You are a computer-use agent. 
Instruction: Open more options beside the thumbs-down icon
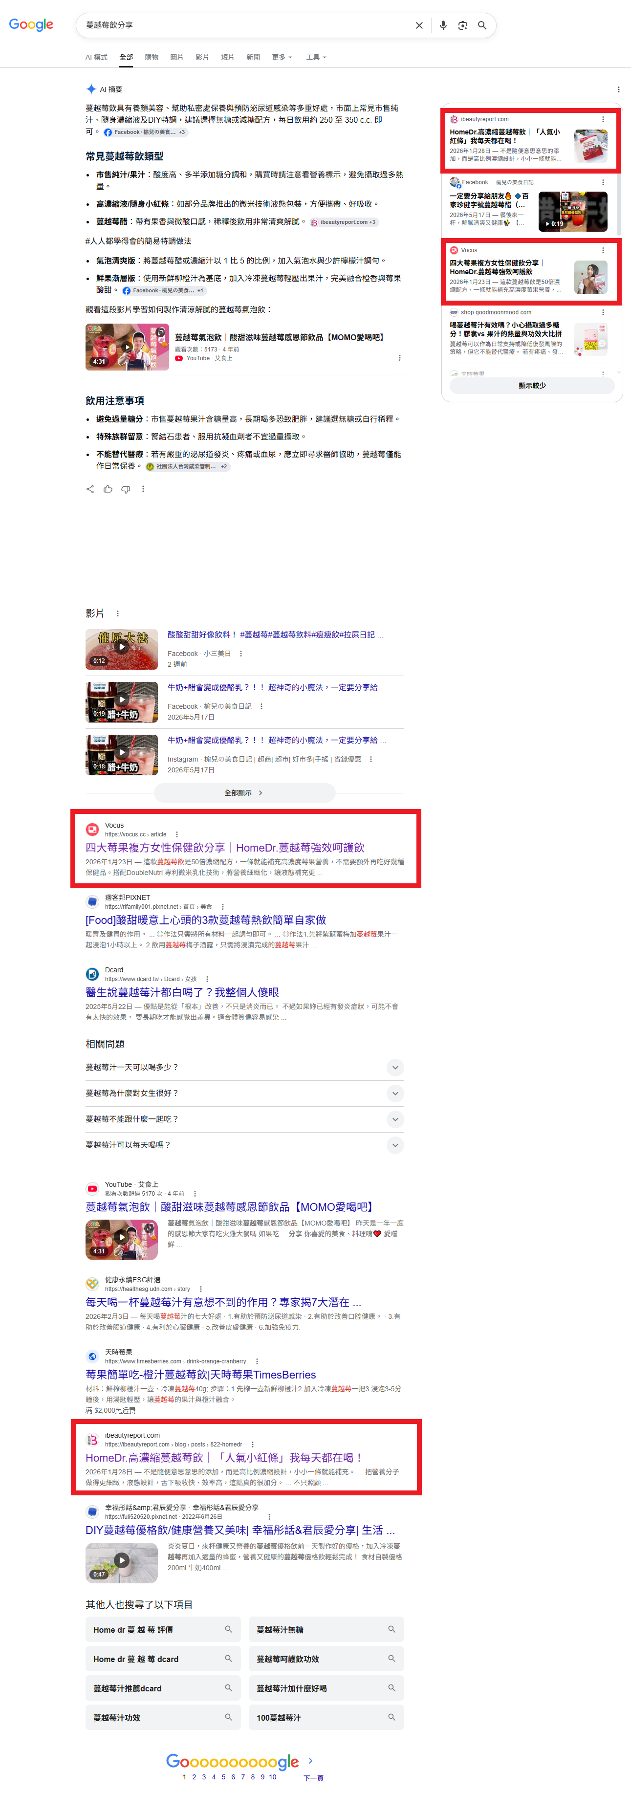pyautogui.click(x=144, y=489)
